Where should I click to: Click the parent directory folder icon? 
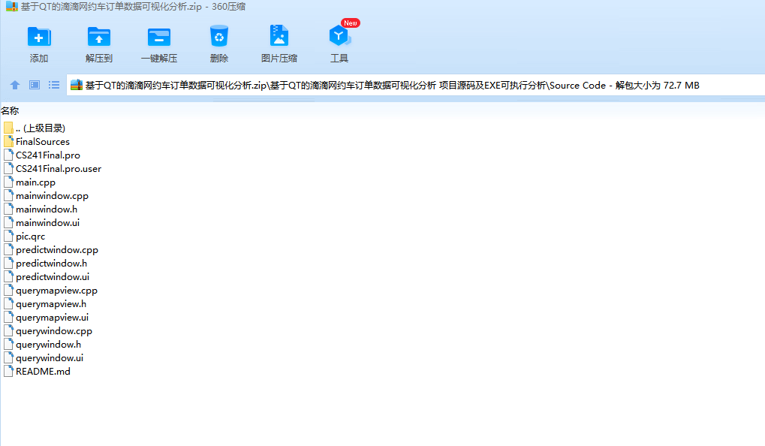click(8, 128)
